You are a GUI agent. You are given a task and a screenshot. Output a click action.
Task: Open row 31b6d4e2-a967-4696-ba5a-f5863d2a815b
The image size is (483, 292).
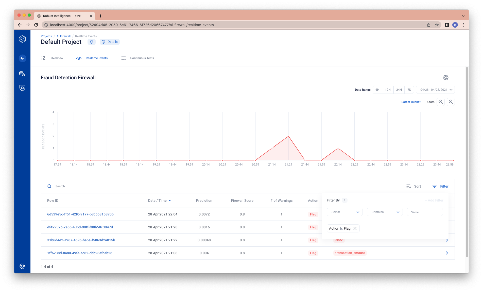(x=81, y=240)
